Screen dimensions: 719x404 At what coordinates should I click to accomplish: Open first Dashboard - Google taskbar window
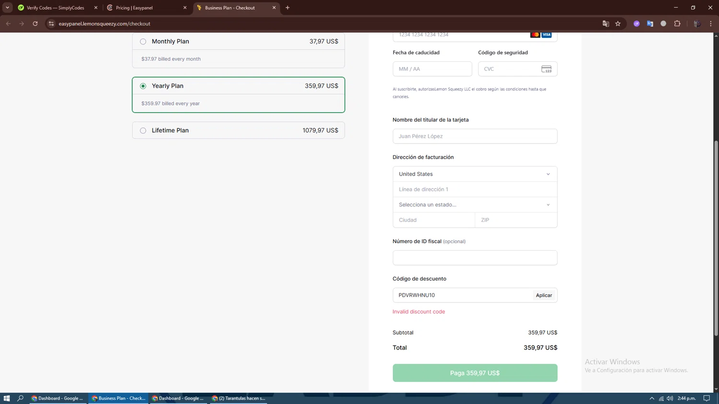58,398
